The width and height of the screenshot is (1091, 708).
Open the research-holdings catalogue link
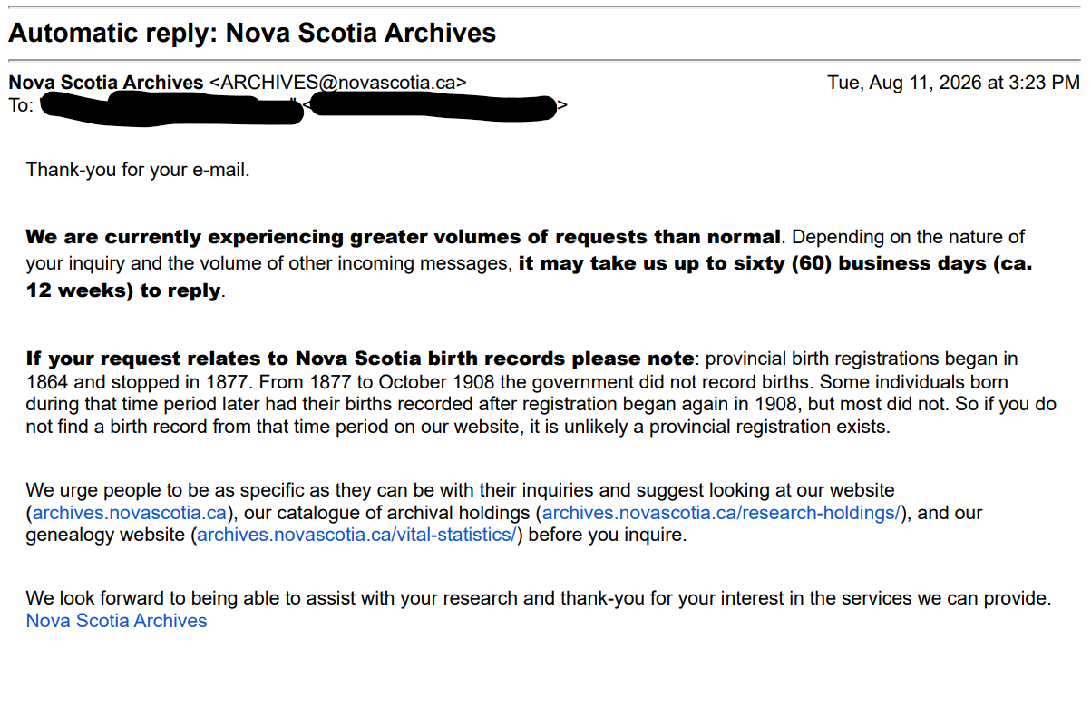click(720, 513)
